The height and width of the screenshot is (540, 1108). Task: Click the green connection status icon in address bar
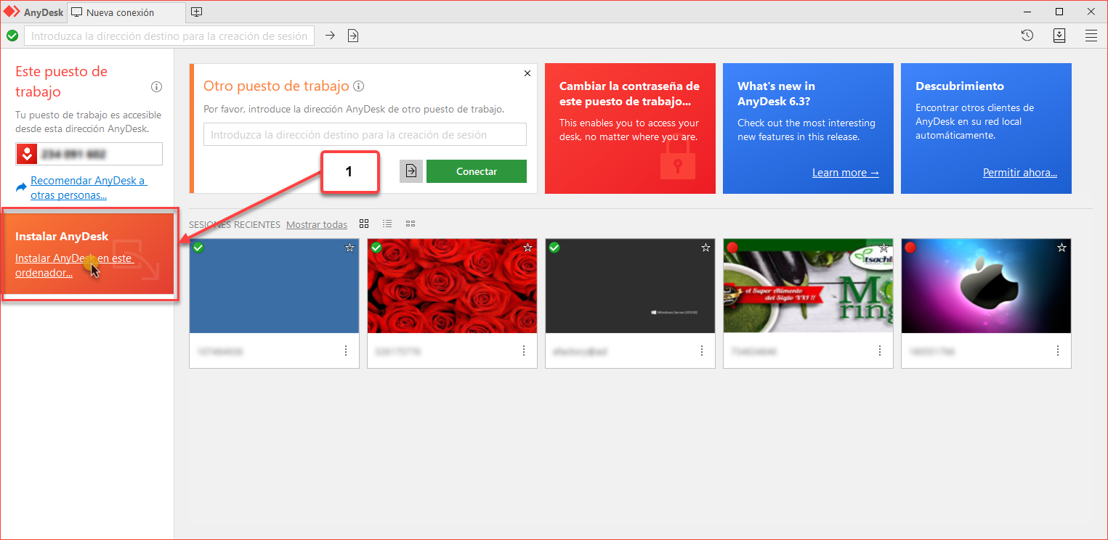coord(12,36)
